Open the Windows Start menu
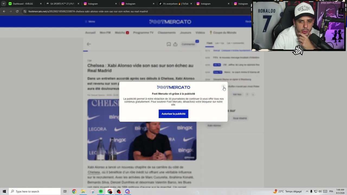 (x=4, y=191)
